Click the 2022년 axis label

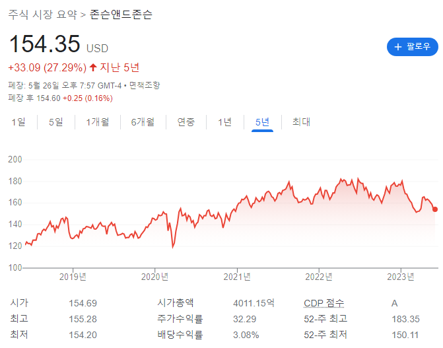319,277
